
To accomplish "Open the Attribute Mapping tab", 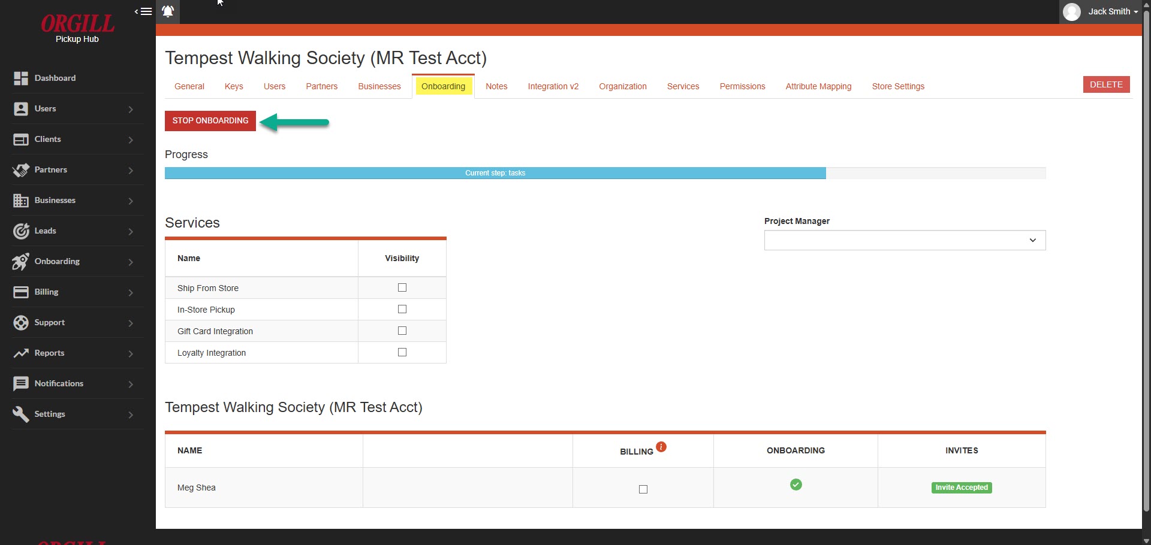I will tap(819, 86).
